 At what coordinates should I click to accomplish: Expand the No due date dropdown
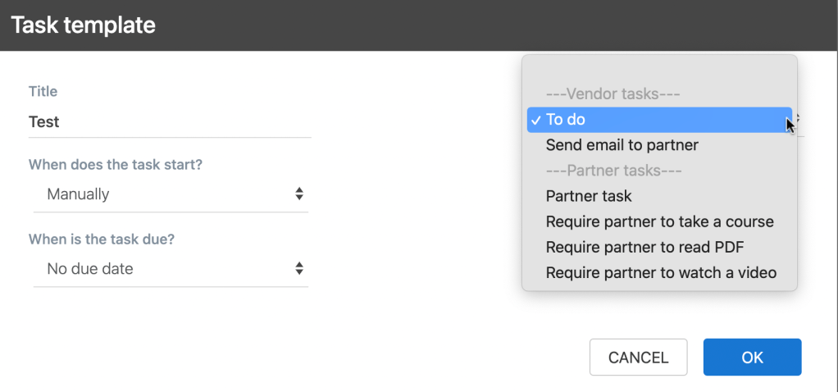point(170,268)
